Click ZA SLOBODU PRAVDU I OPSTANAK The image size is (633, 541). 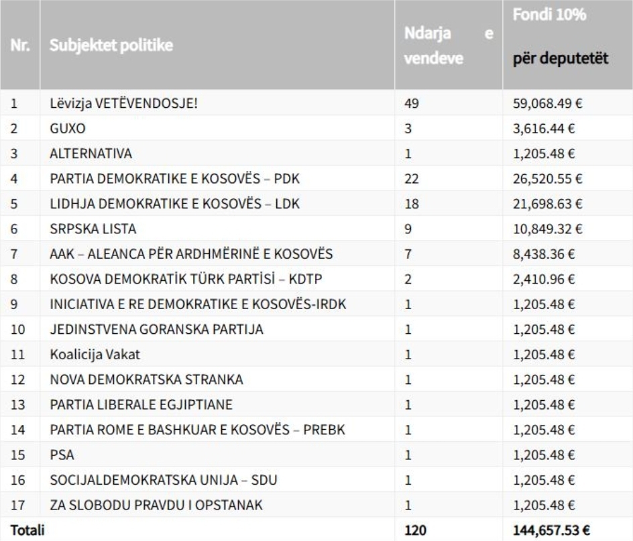tap(156, 505)
